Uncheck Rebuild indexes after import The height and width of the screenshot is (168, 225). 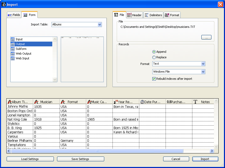tap(154, 79)
